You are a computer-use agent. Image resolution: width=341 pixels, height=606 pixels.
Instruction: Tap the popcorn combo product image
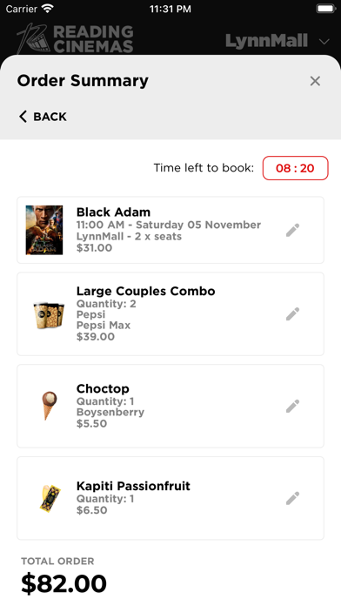(x=49, y=316)
